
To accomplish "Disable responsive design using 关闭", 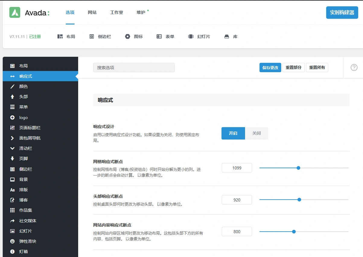I will click(x=256, y=133).
